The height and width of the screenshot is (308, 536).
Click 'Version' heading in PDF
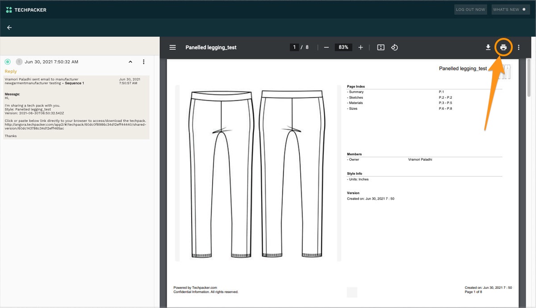(353, 193)
